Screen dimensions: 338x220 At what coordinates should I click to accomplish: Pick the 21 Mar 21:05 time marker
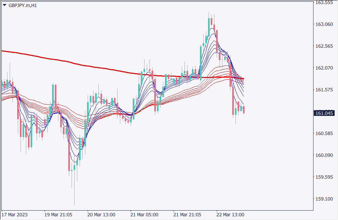[187, 215]
